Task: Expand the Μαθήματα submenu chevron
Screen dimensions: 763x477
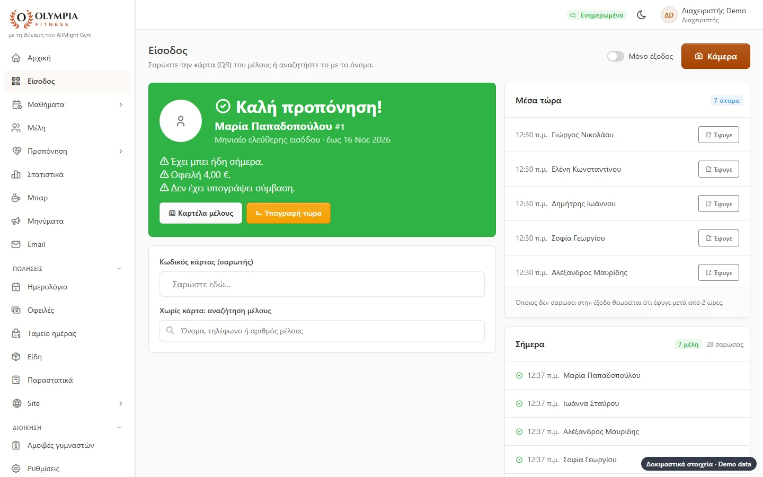Action: (x=121, y=104)
